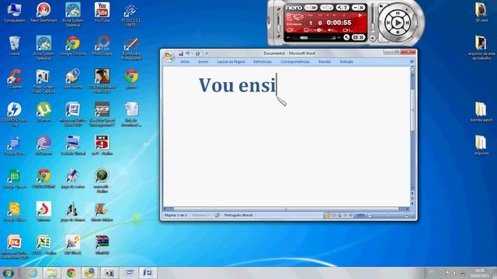Image resolution: width=497 pixels, height=279 pixels.
Task: Open the BurnAware Professional desktop shortcut
Action: tap(131, 49)
